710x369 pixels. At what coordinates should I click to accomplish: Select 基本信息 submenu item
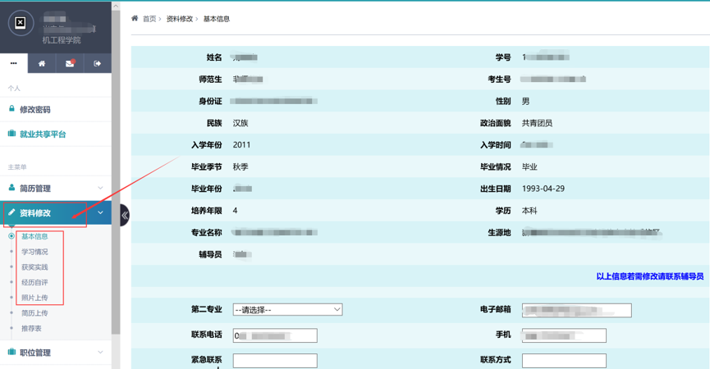34,236
